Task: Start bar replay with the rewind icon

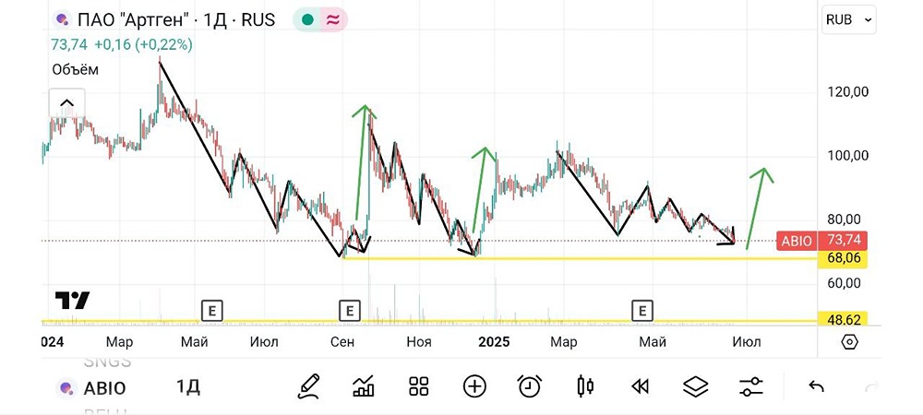Action: pyautogui.click(x=640, y=386)
